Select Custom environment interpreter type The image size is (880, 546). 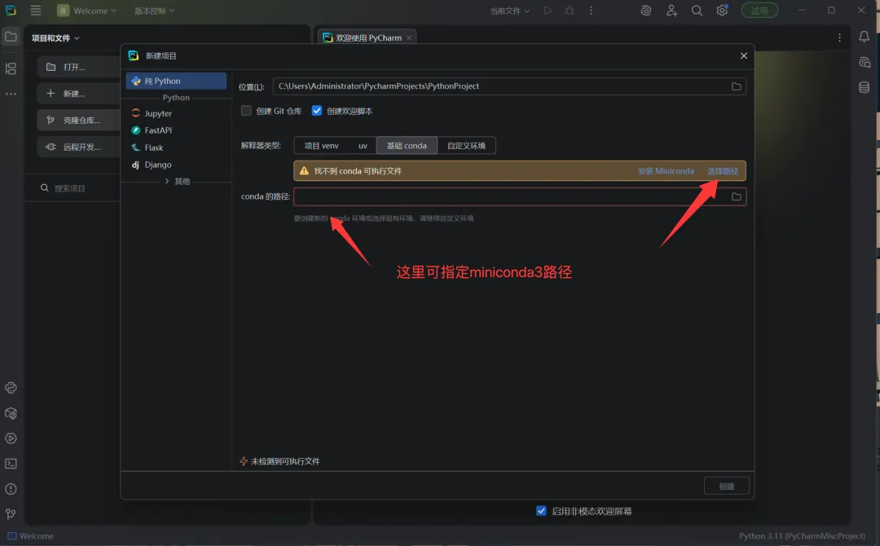click(466, 145)
